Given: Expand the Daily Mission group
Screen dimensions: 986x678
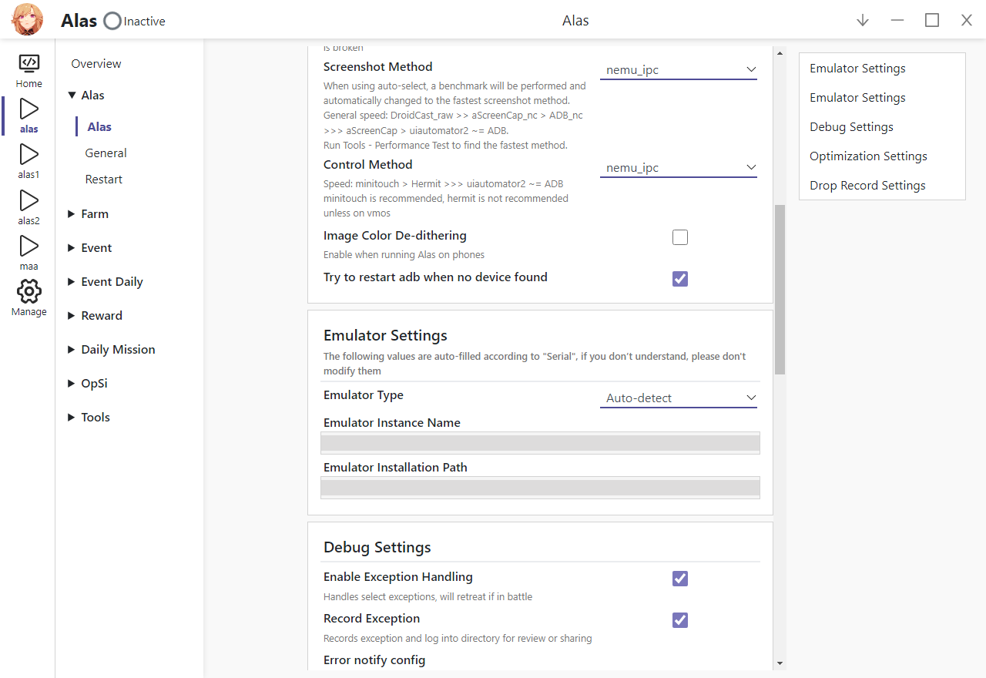Looking at the screenshot, I should pos(72,350).
